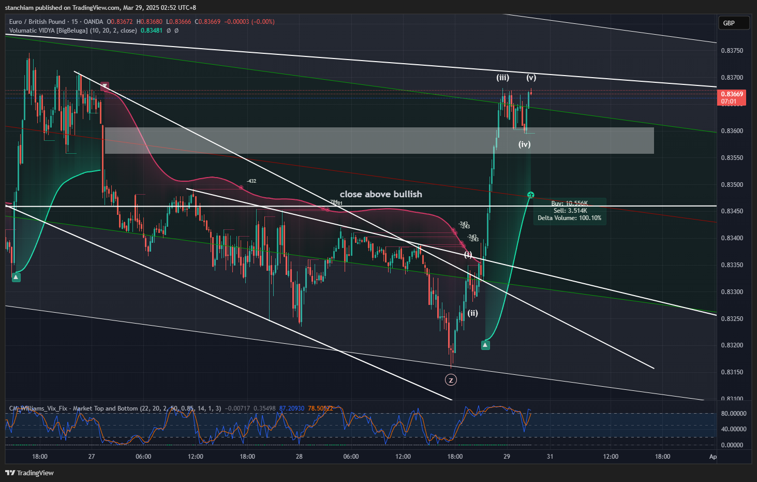Viewport: 757px width, 482px height.
Task: Click the 28 date label on time axis
Action: pyautogui.click(x=299, y=457)
